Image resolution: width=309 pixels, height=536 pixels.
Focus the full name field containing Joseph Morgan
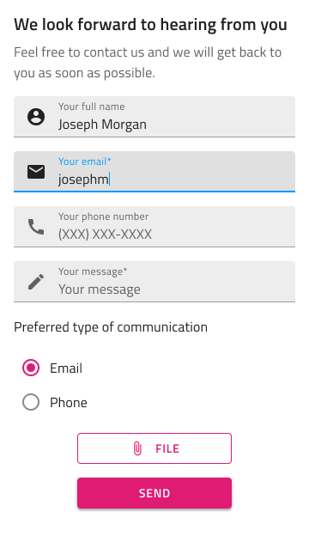tap(154, 117)
